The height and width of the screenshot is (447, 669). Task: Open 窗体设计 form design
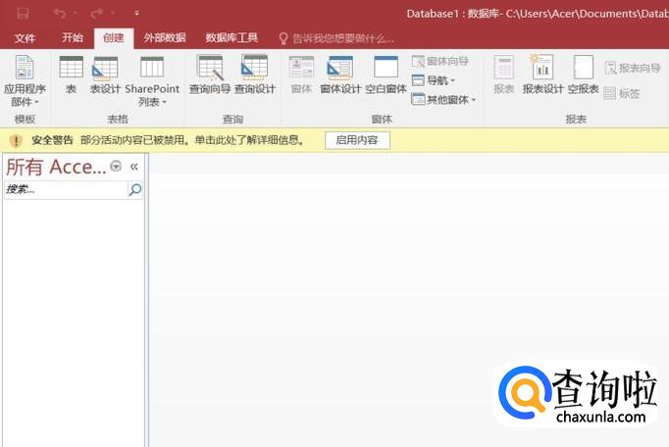click(340, 74)
